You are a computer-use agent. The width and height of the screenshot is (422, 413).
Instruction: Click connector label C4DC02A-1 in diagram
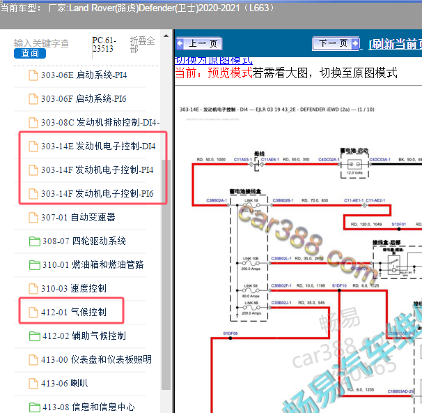pos(329,160)
